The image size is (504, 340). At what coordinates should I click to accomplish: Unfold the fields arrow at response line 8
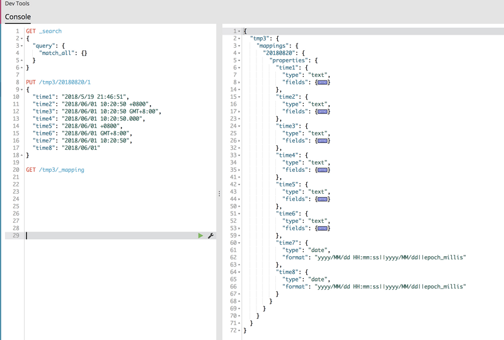(239, 82)
